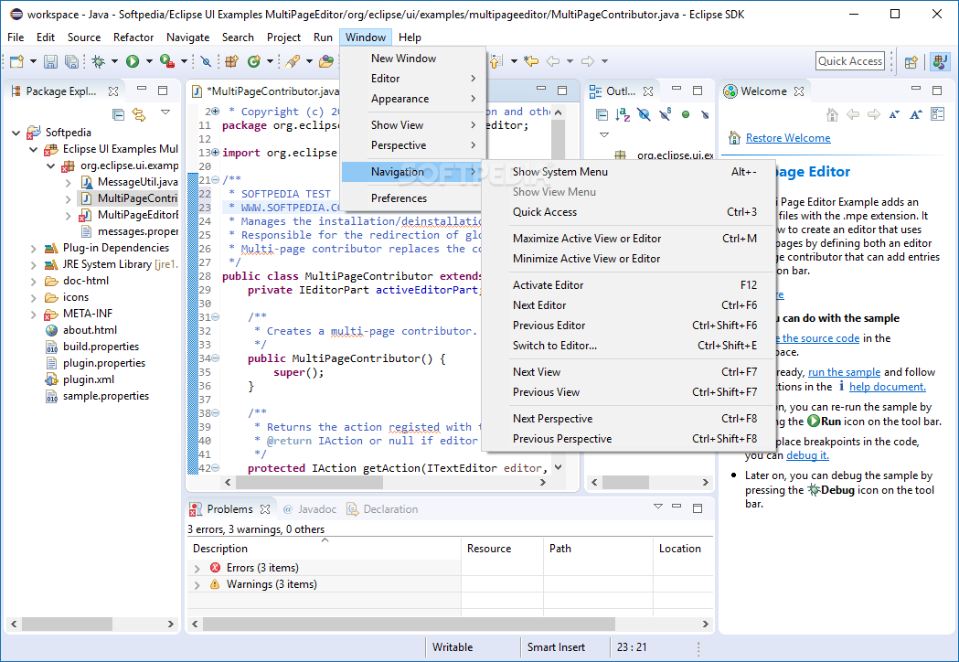Screen dimensions: 959x662
Task: Open Preferences from the Window menu
Action: click(x=413, y=198)
